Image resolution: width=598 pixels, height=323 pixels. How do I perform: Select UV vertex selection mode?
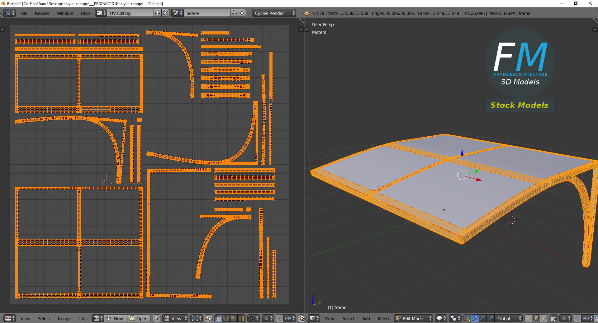click(218, 318)
